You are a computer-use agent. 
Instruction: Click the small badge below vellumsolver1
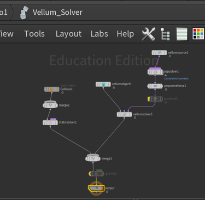(135, 117)
